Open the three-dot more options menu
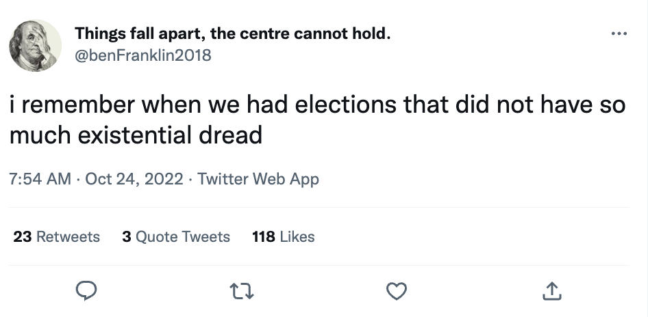This screenshot has height=317, width=648. 618,33
